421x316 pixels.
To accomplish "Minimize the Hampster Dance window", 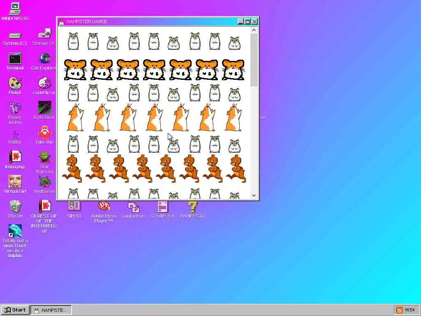I will click(x=241, y=22).
